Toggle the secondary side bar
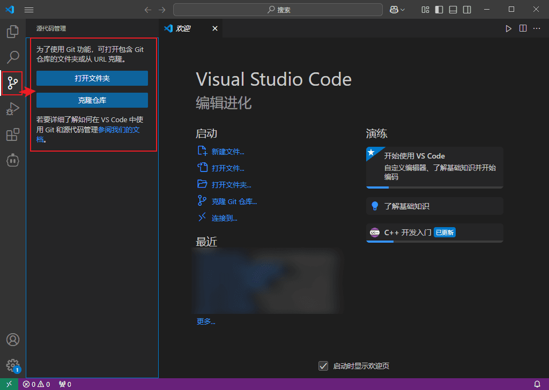This screenshot has width=549, height=390. tap(467, 10)
